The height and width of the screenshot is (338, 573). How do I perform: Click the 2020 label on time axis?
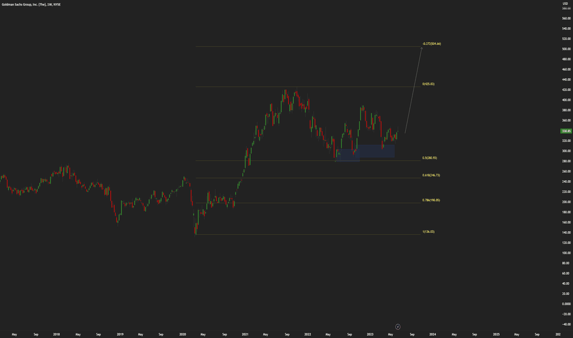click(x=183, y=334)
